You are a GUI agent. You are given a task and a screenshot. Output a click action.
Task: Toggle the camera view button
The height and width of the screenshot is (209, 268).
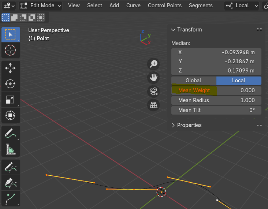153,92
